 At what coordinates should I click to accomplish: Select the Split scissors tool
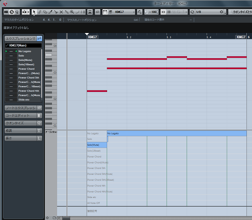[56, 12]
